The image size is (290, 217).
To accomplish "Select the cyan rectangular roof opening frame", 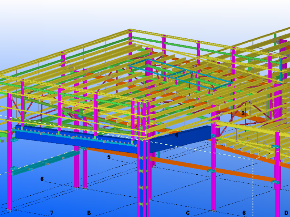I will point(180,74).
